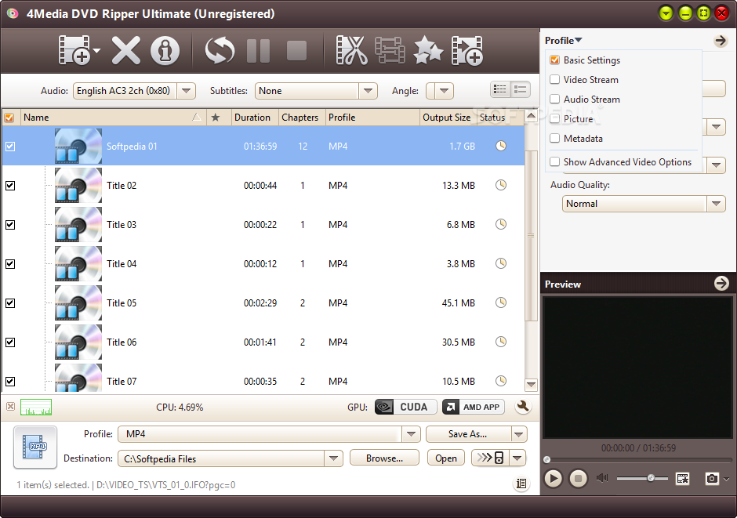The height and width of the screenshot is (518, 737).
Task: Open the Save As arrow dropdown
Action: 519,434
